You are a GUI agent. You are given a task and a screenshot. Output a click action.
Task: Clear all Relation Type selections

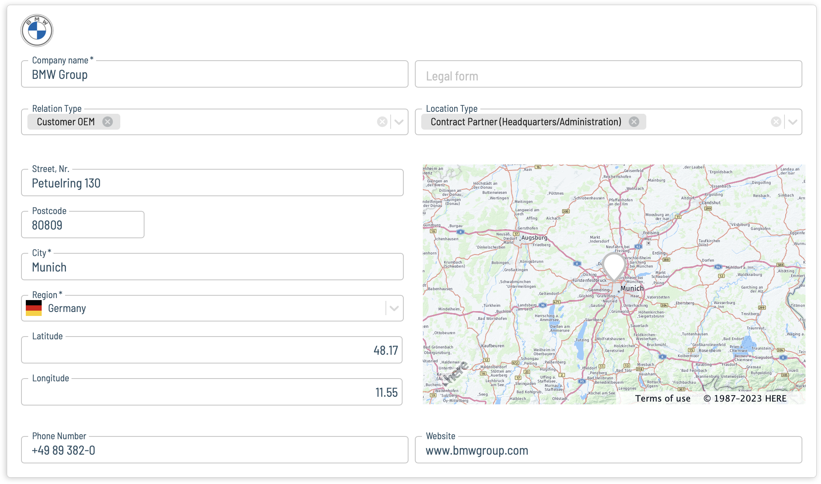[x=382, y=122]
